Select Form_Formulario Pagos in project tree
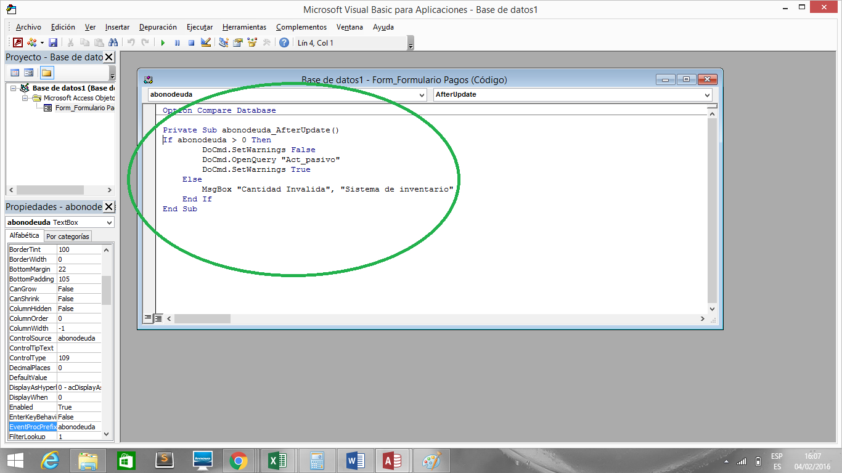The width and height of the screenshot is (842, 473). [x=84, y=108]
